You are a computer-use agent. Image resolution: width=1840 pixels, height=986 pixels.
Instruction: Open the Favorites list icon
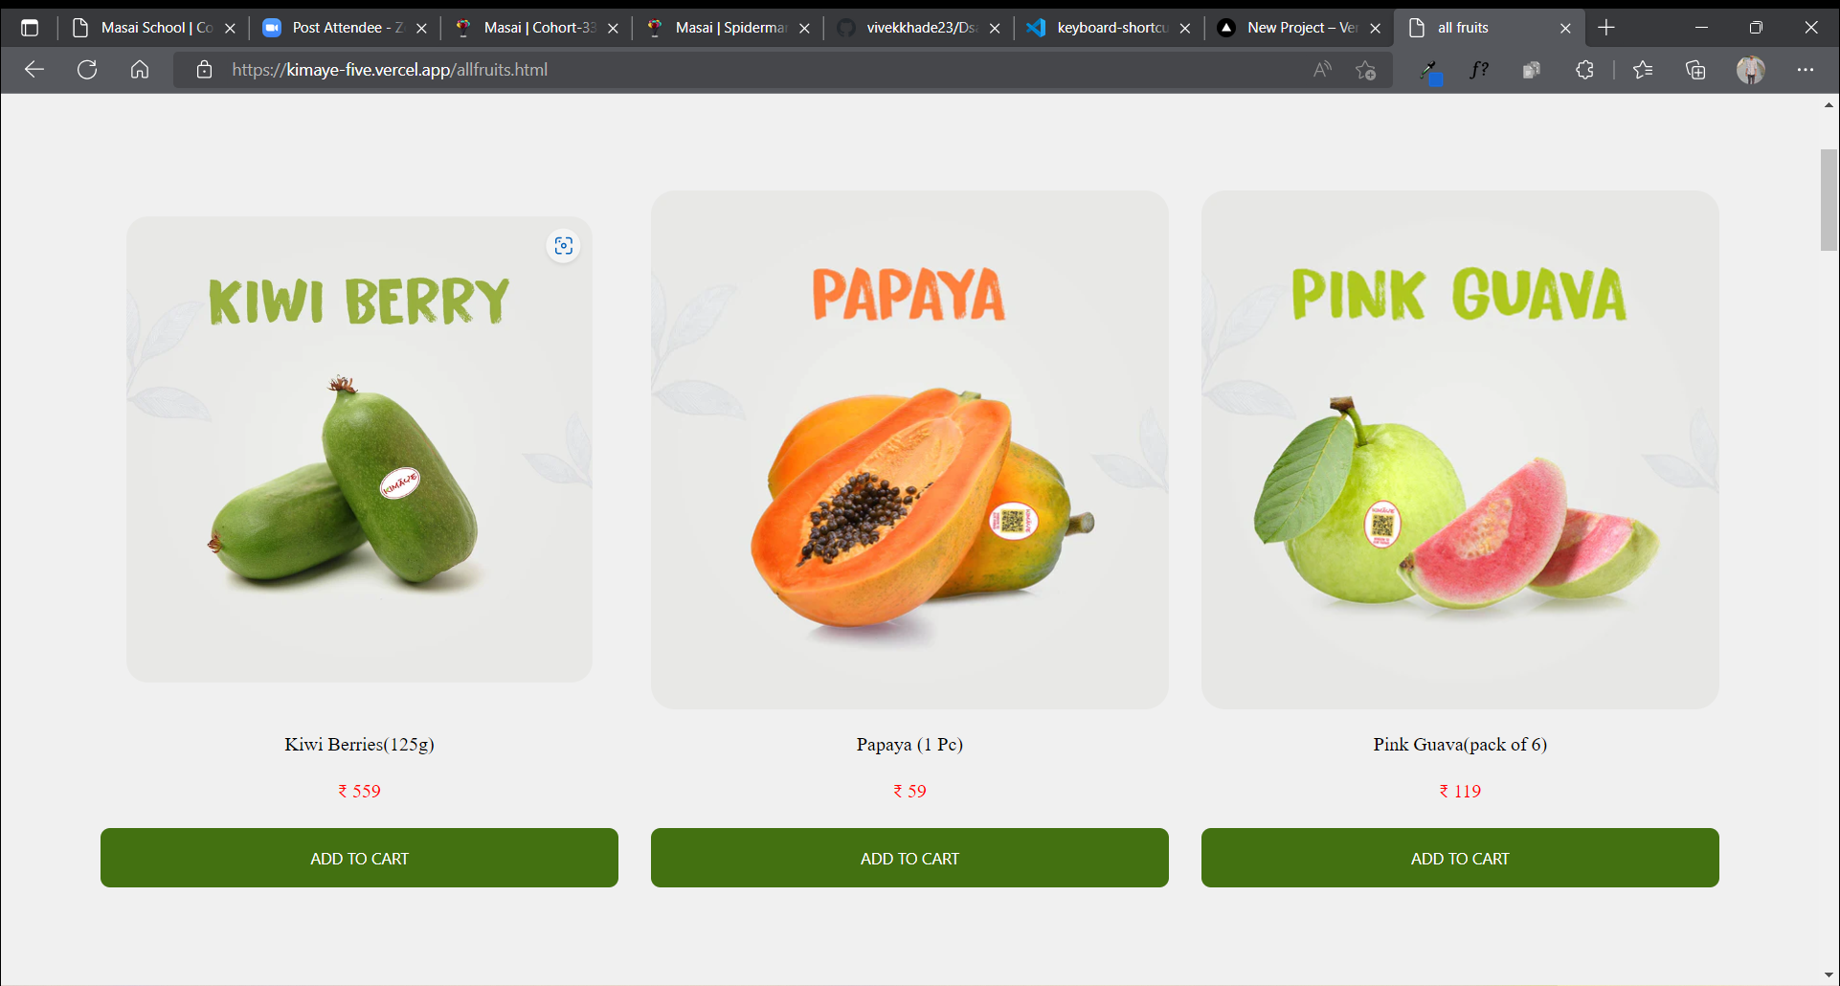(1643, 70)
